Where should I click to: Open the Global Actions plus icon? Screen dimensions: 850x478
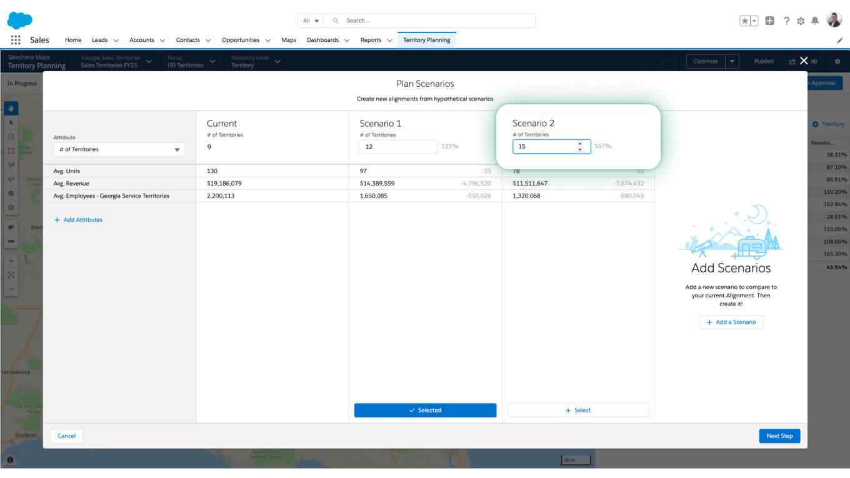point(770,21)
